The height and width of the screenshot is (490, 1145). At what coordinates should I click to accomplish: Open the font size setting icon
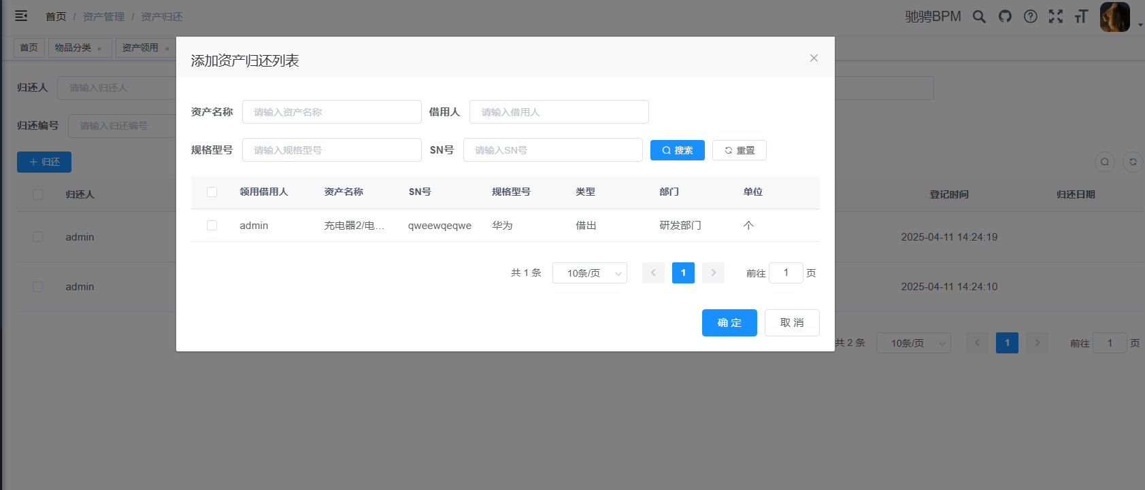pyautogui.click(x=1082, y=16)
